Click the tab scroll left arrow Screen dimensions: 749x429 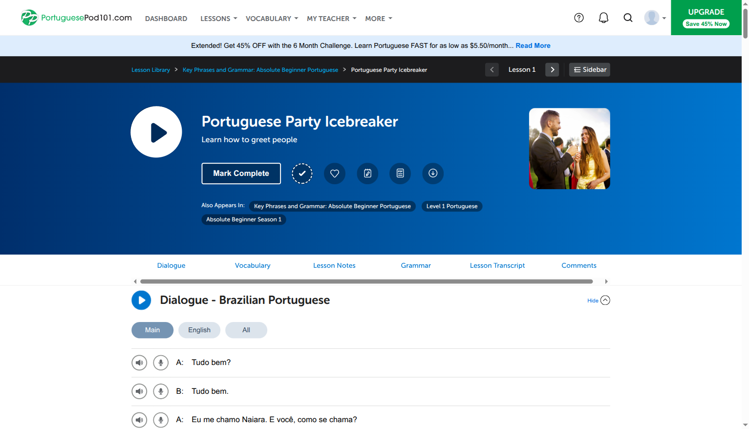135,281
